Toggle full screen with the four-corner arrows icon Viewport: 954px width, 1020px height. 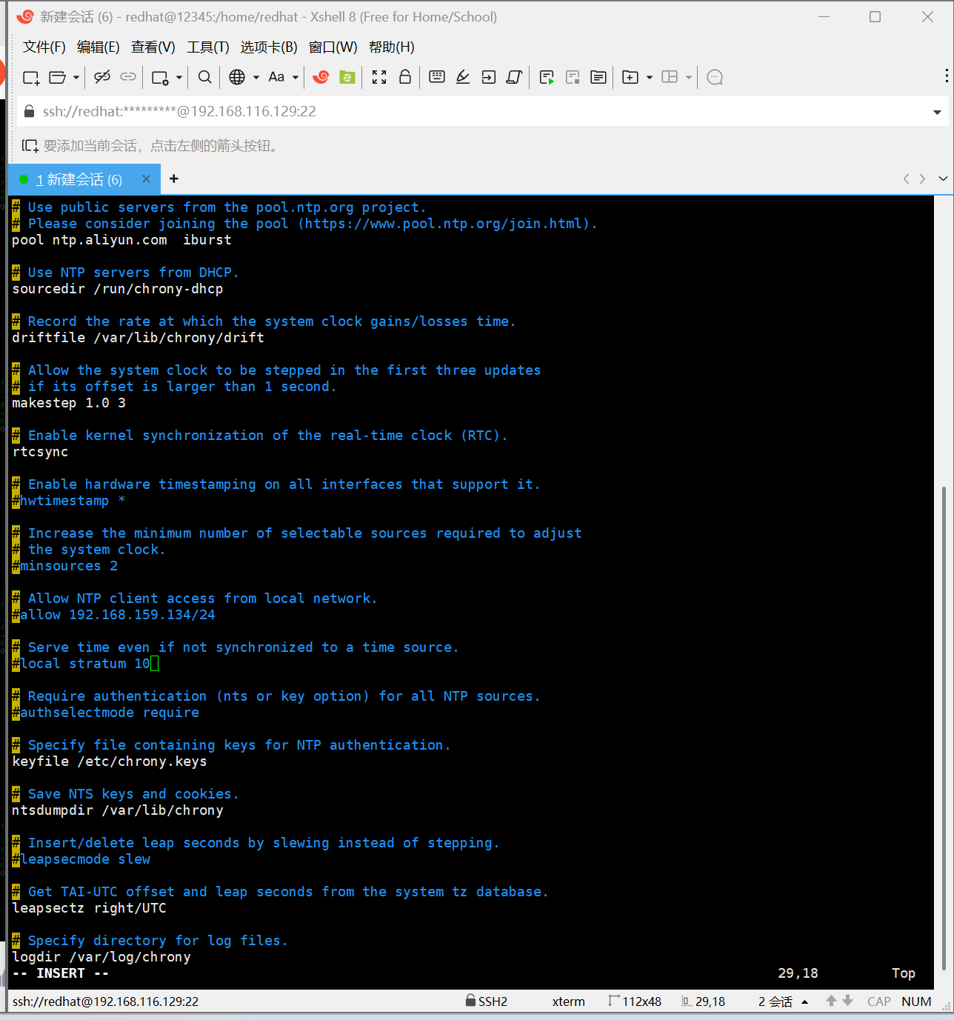[x=379, y=77]
